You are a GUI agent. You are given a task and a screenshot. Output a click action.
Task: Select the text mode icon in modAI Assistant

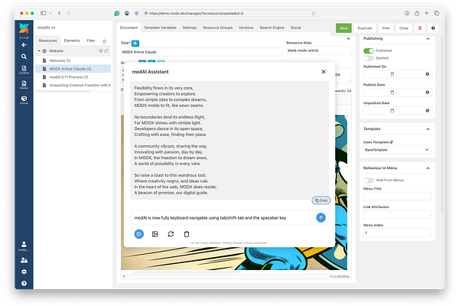pyautogui.click(x=139, y=234)
